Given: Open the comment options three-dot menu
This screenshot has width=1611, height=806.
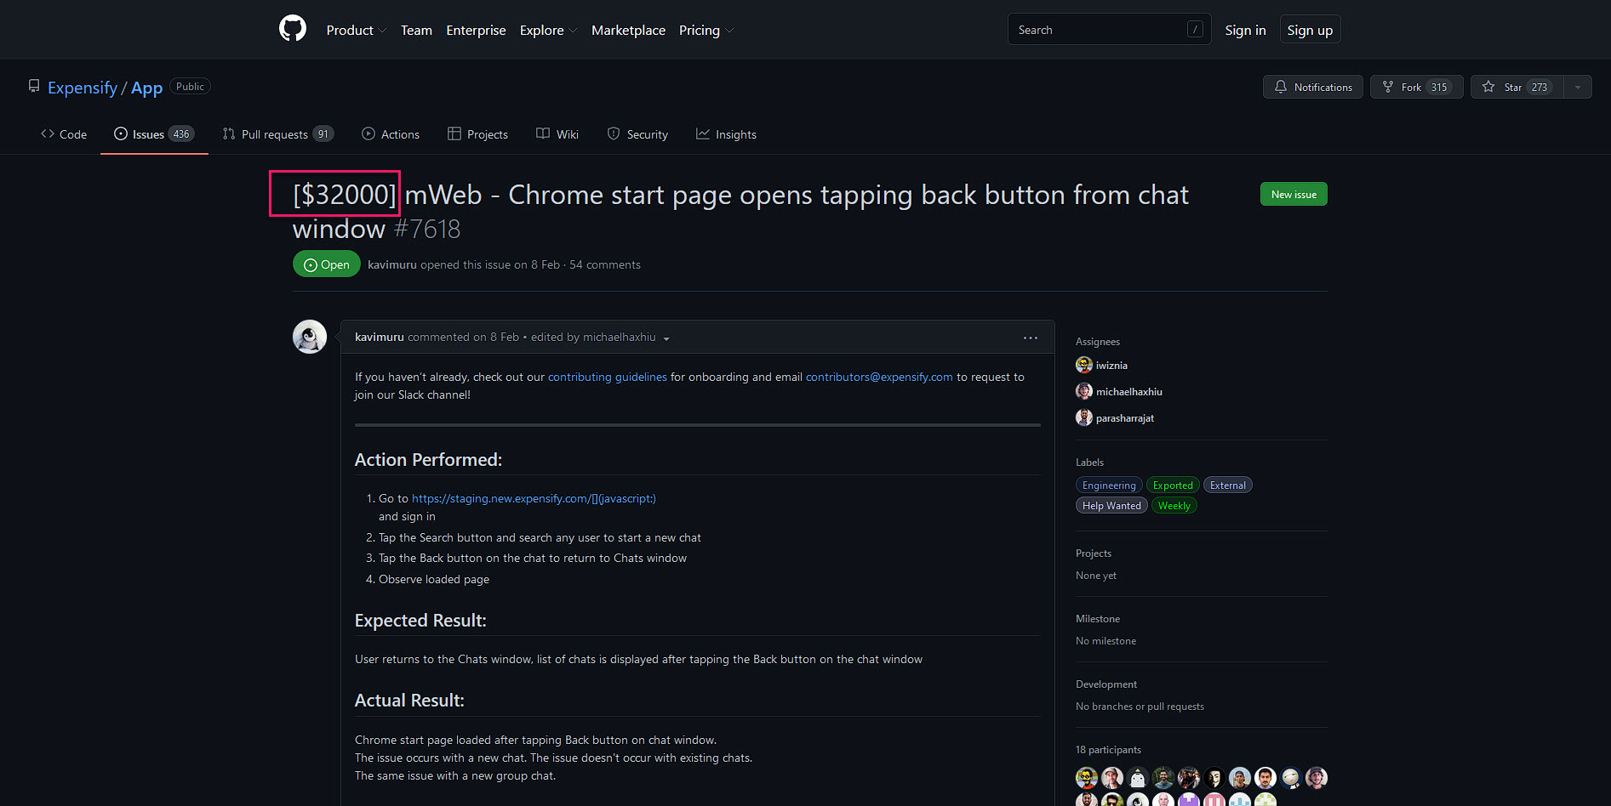Looking at the screenshot, I should pyautogui.click(x=1031, y=338).
